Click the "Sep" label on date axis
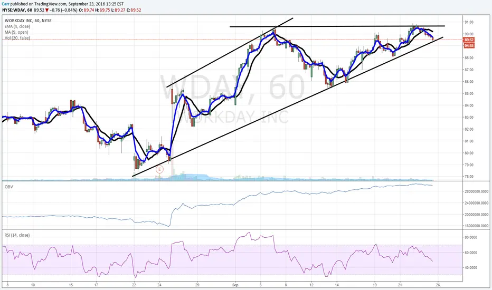The image size is (492, 290). tap(235, 285)
